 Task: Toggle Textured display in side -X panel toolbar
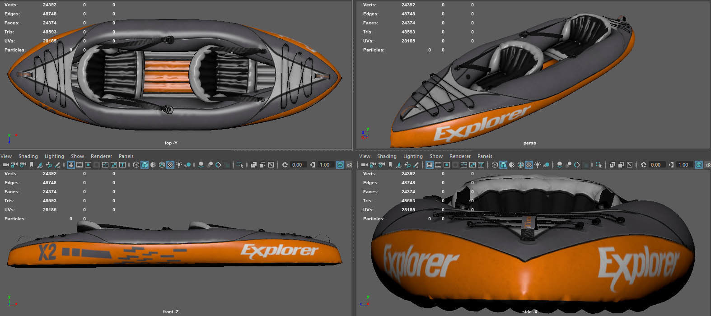tap(529, 165)
